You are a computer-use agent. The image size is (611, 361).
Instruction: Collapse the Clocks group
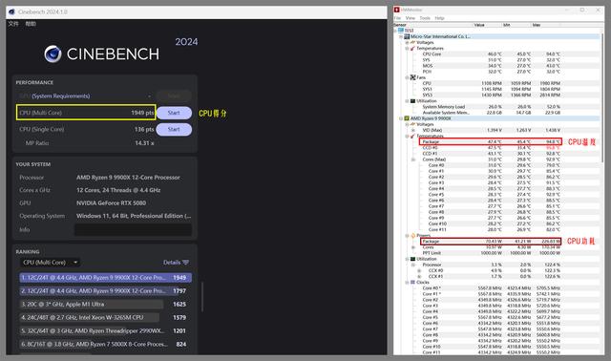pyautogui.click(x=408, y=283)
